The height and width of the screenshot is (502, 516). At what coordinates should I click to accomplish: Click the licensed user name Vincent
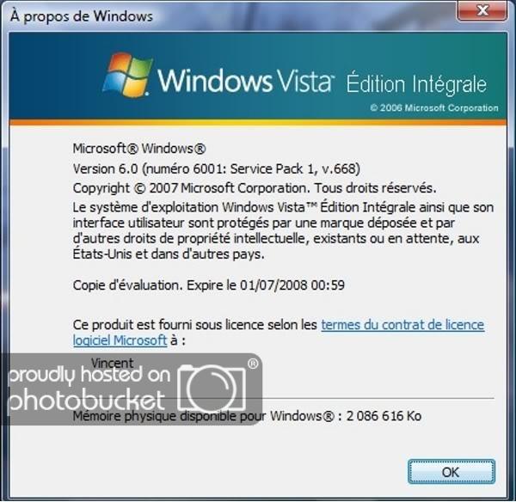(x=112, y=363)
